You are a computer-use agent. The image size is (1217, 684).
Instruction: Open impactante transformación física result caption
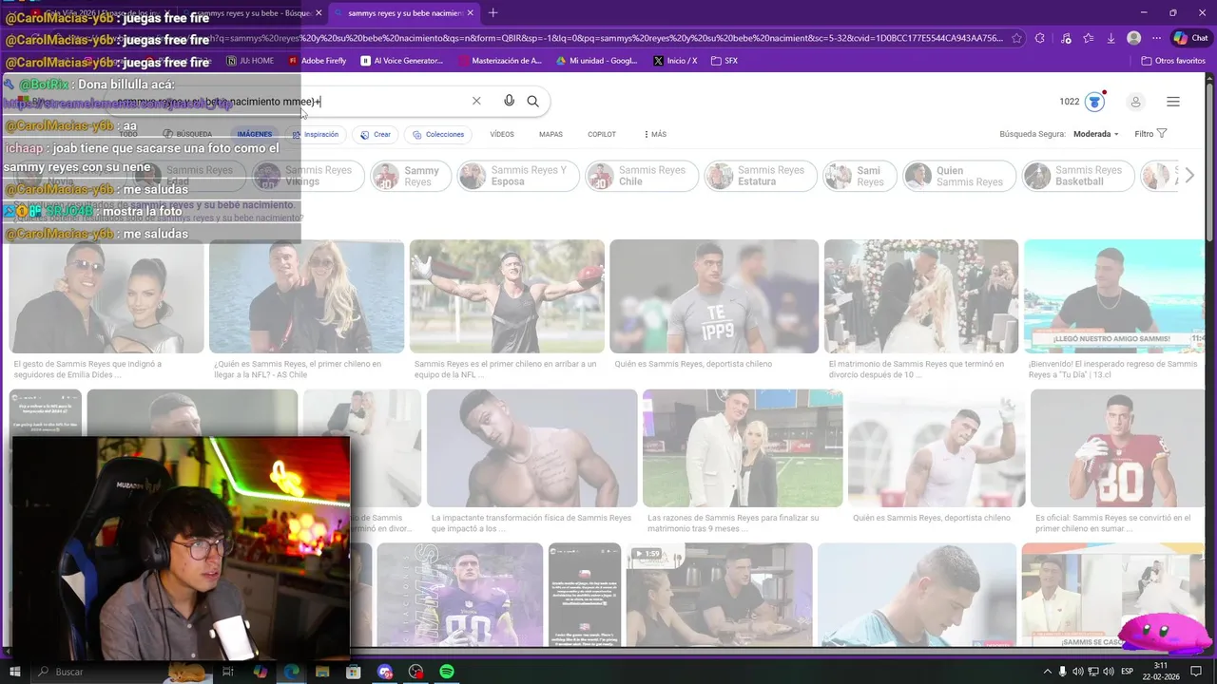coord(531,523)
